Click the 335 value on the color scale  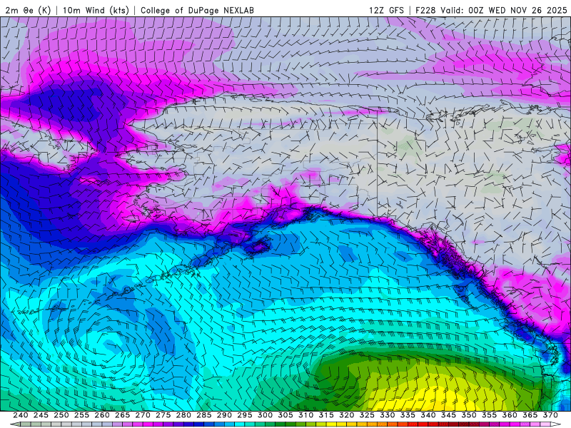(x=408, y=415)
